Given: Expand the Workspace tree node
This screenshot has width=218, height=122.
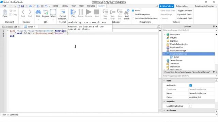Looking at the screenshot, I should click(x=164, y=35).
